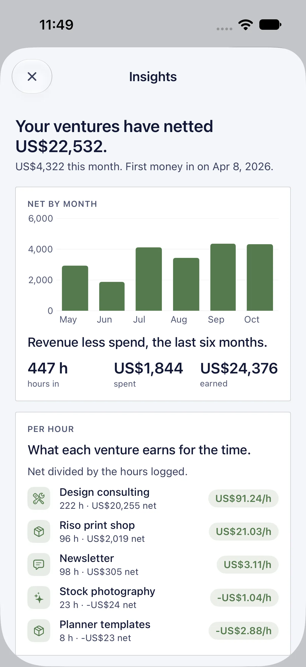Tap the Oct axis label
The height and width of the screenshot is (667, 306).
(x=252, y=320)
